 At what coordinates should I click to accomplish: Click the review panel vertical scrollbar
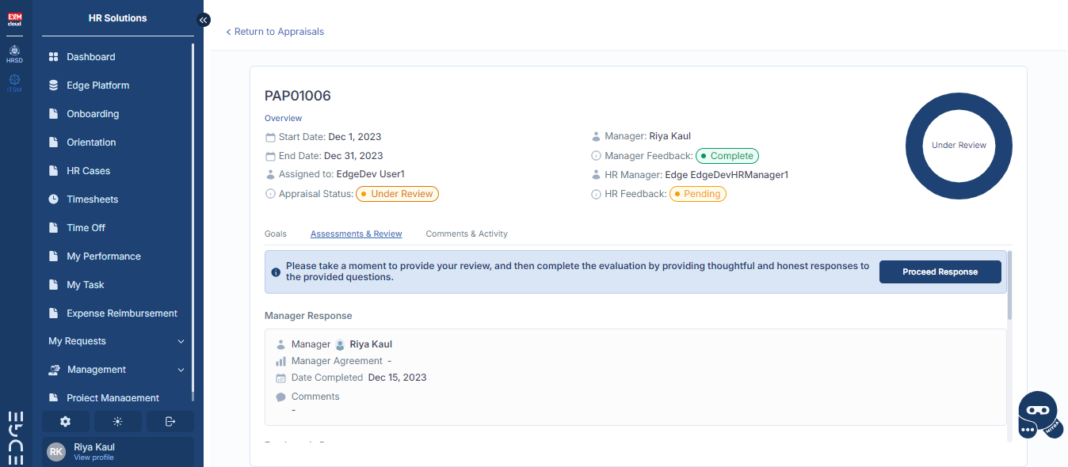pos(1009,286)
